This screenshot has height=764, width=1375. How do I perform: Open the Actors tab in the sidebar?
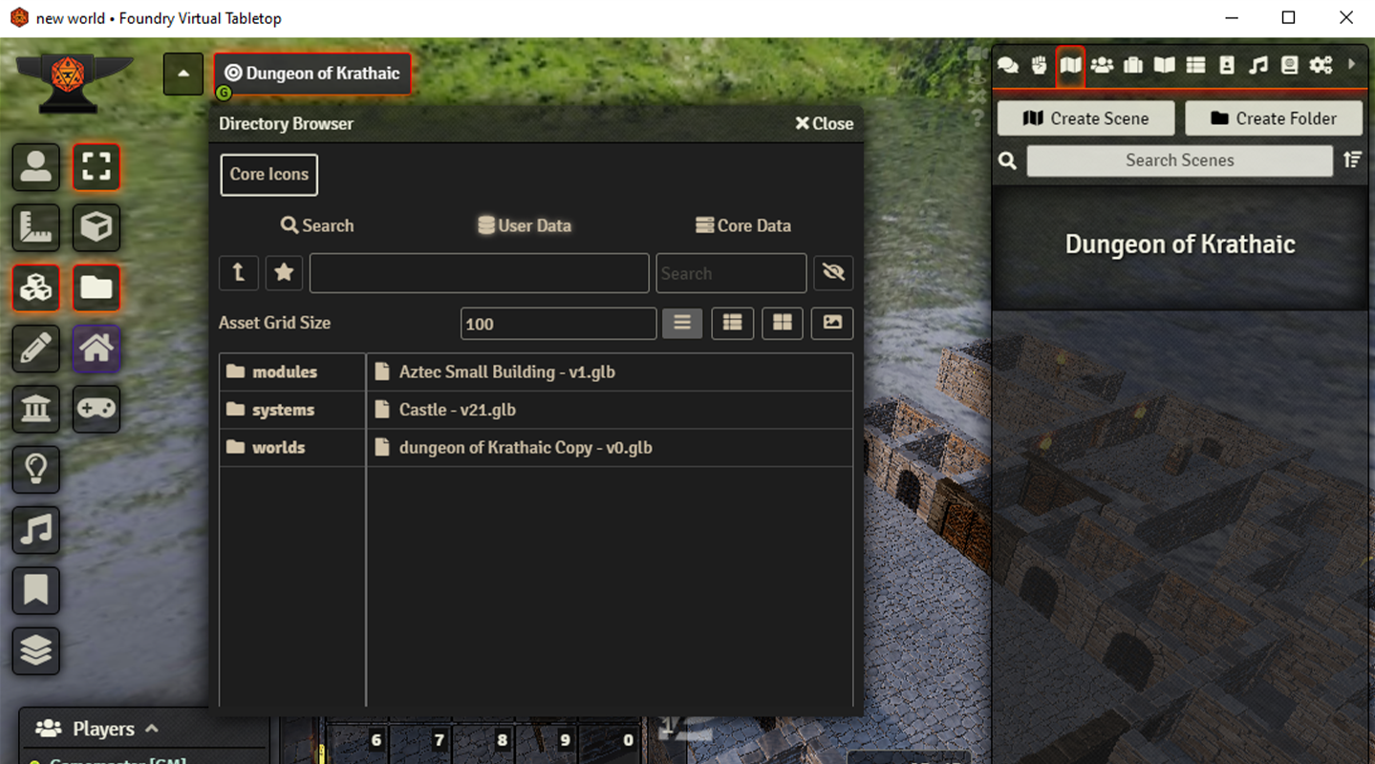[1102, 65]
